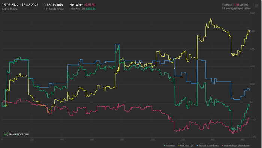
Task: Click the Hand2Note logo icon
Action: tap(6, 134)
